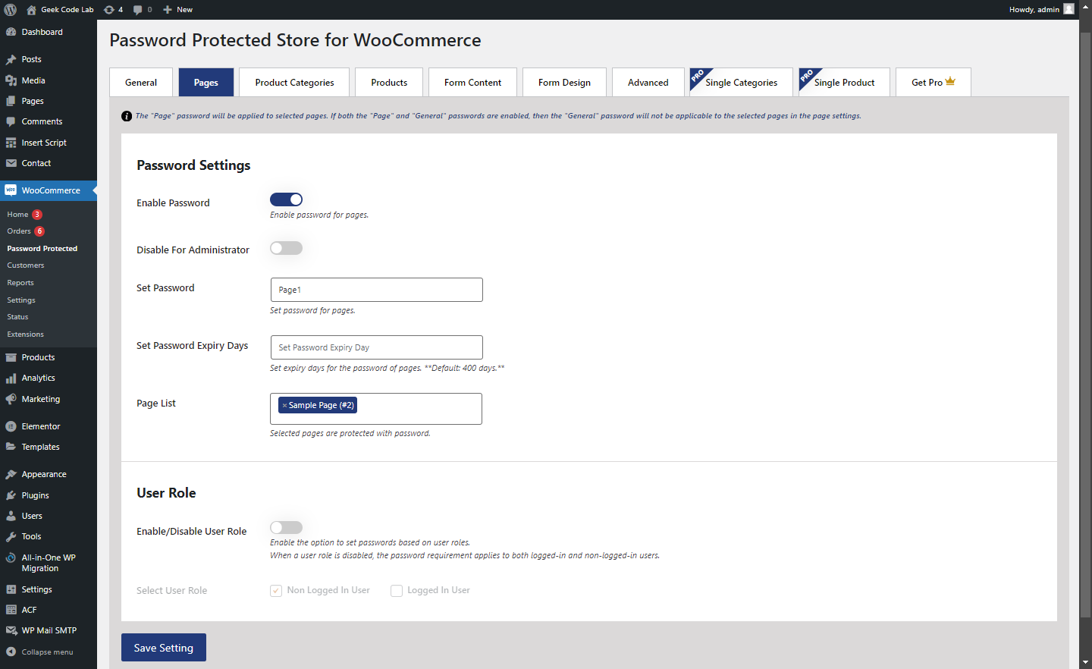Check the Logged In User checkbox
This screenshot has width=1092, height=669.
[397, 591]
